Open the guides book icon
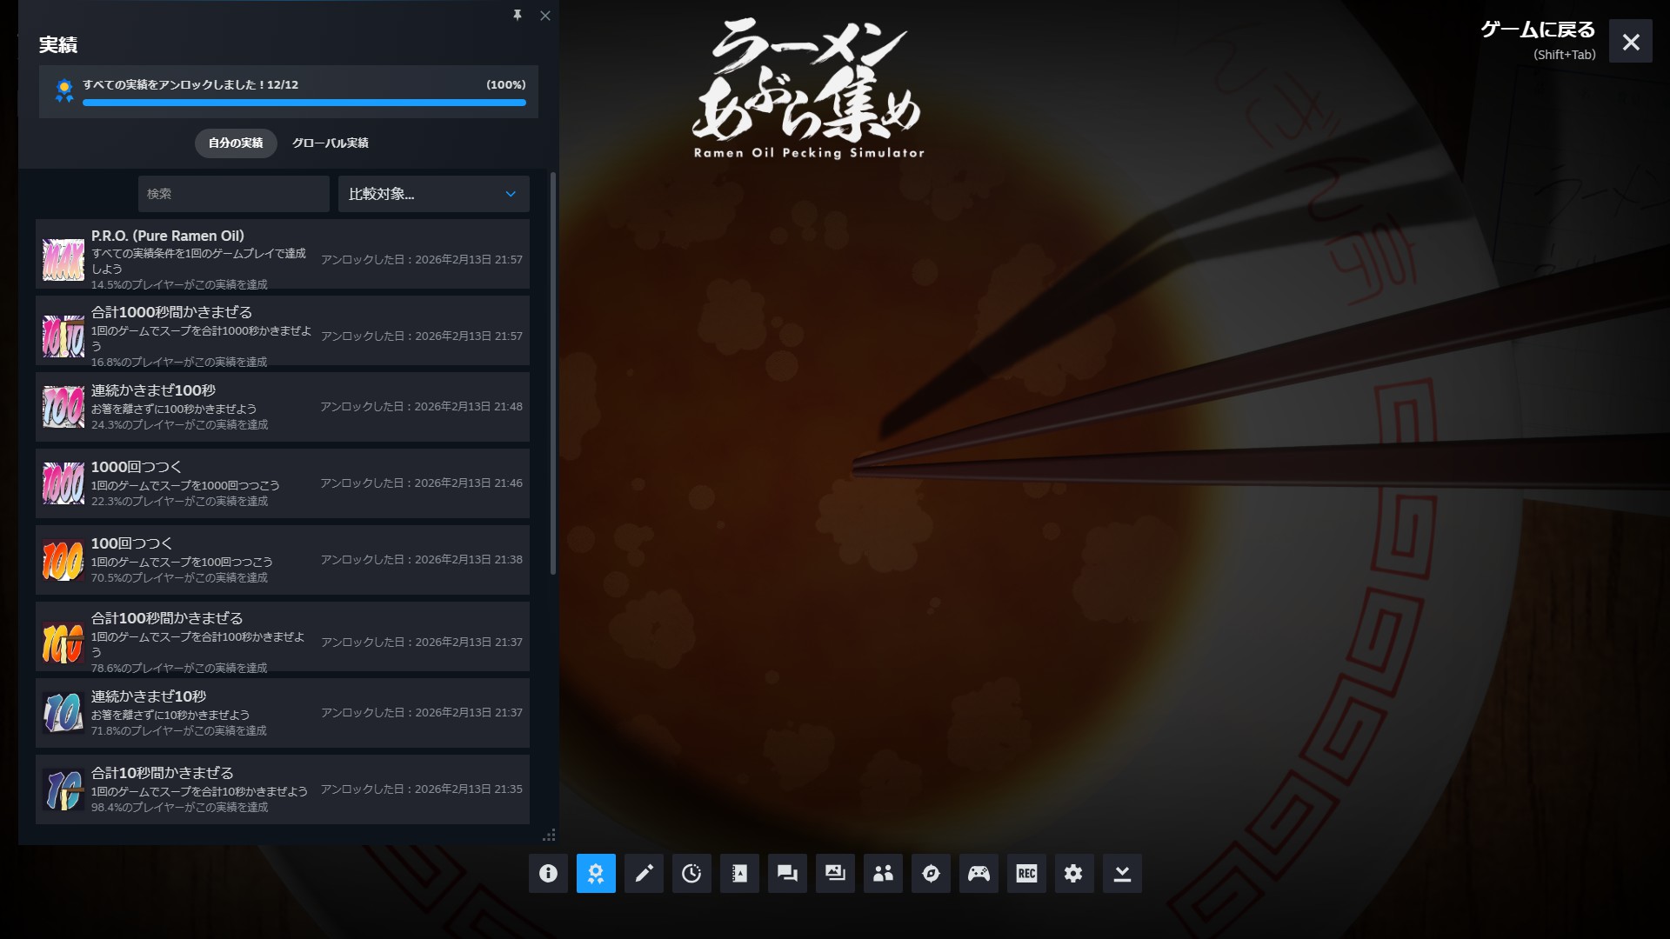The image size is (1670, 939). [739, 873]
